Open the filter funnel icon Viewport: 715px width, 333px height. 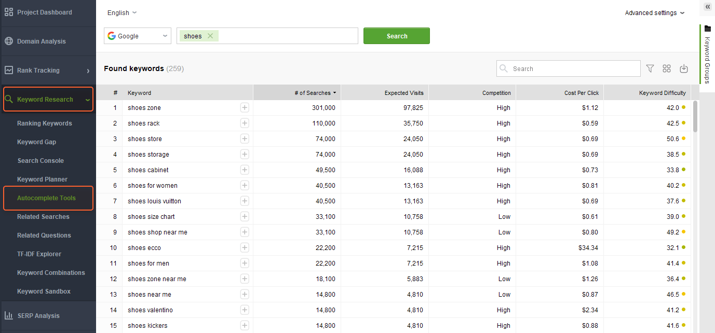tap(650, 68)
